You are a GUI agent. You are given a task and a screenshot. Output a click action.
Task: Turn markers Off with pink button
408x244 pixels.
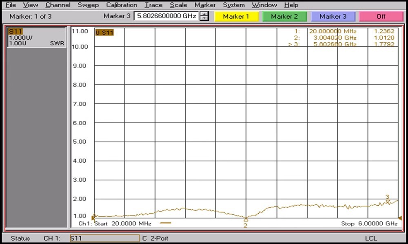[381, 16]
